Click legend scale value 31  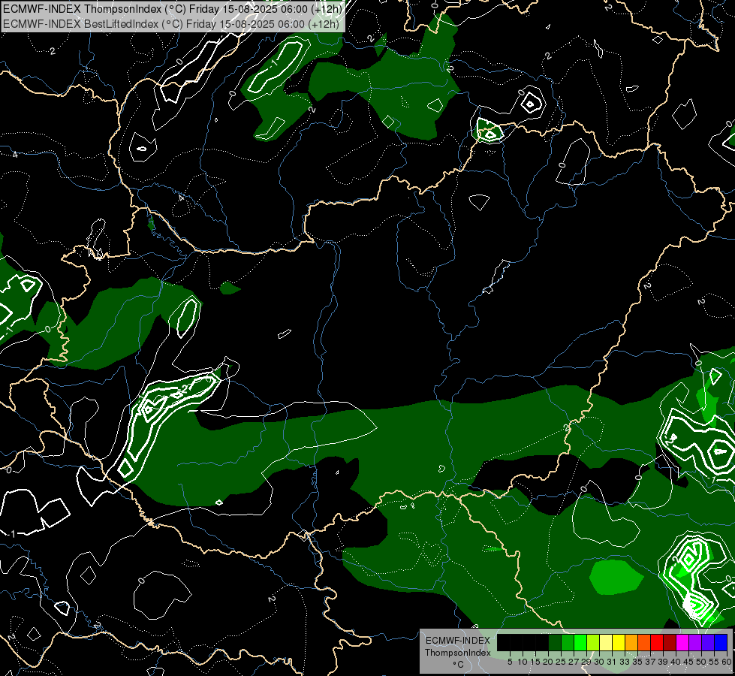coord(612,662)
